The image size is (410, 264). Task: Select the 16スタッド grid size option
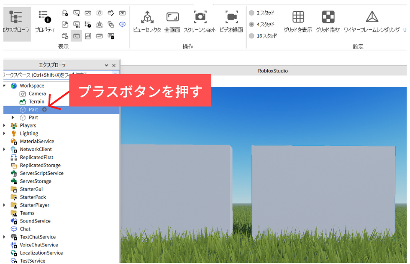[251, 36]
